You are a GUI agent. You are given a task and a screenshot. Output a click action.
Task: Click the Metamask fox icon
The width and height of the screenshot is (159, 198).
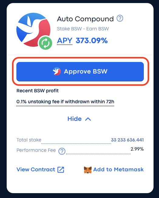[x=88, y=170]
